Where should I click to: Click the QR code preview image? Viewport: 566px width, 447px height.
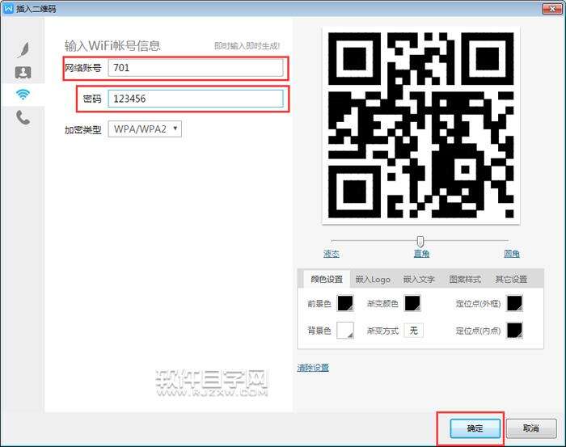click(421, 124)
